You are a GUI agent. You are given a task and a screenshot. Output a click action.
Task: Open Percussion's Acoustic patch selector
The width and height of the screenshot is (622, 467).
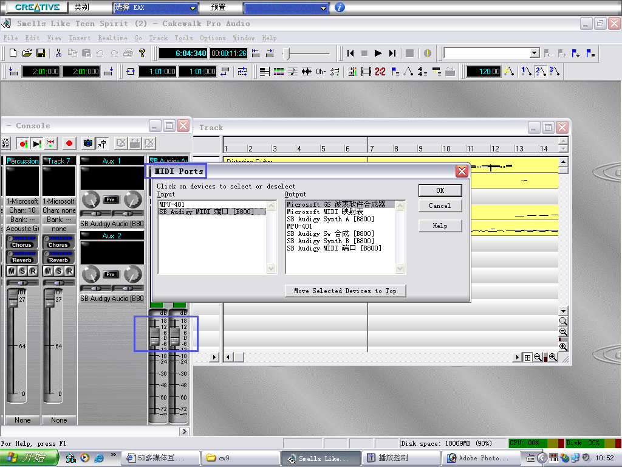(22, 229)
